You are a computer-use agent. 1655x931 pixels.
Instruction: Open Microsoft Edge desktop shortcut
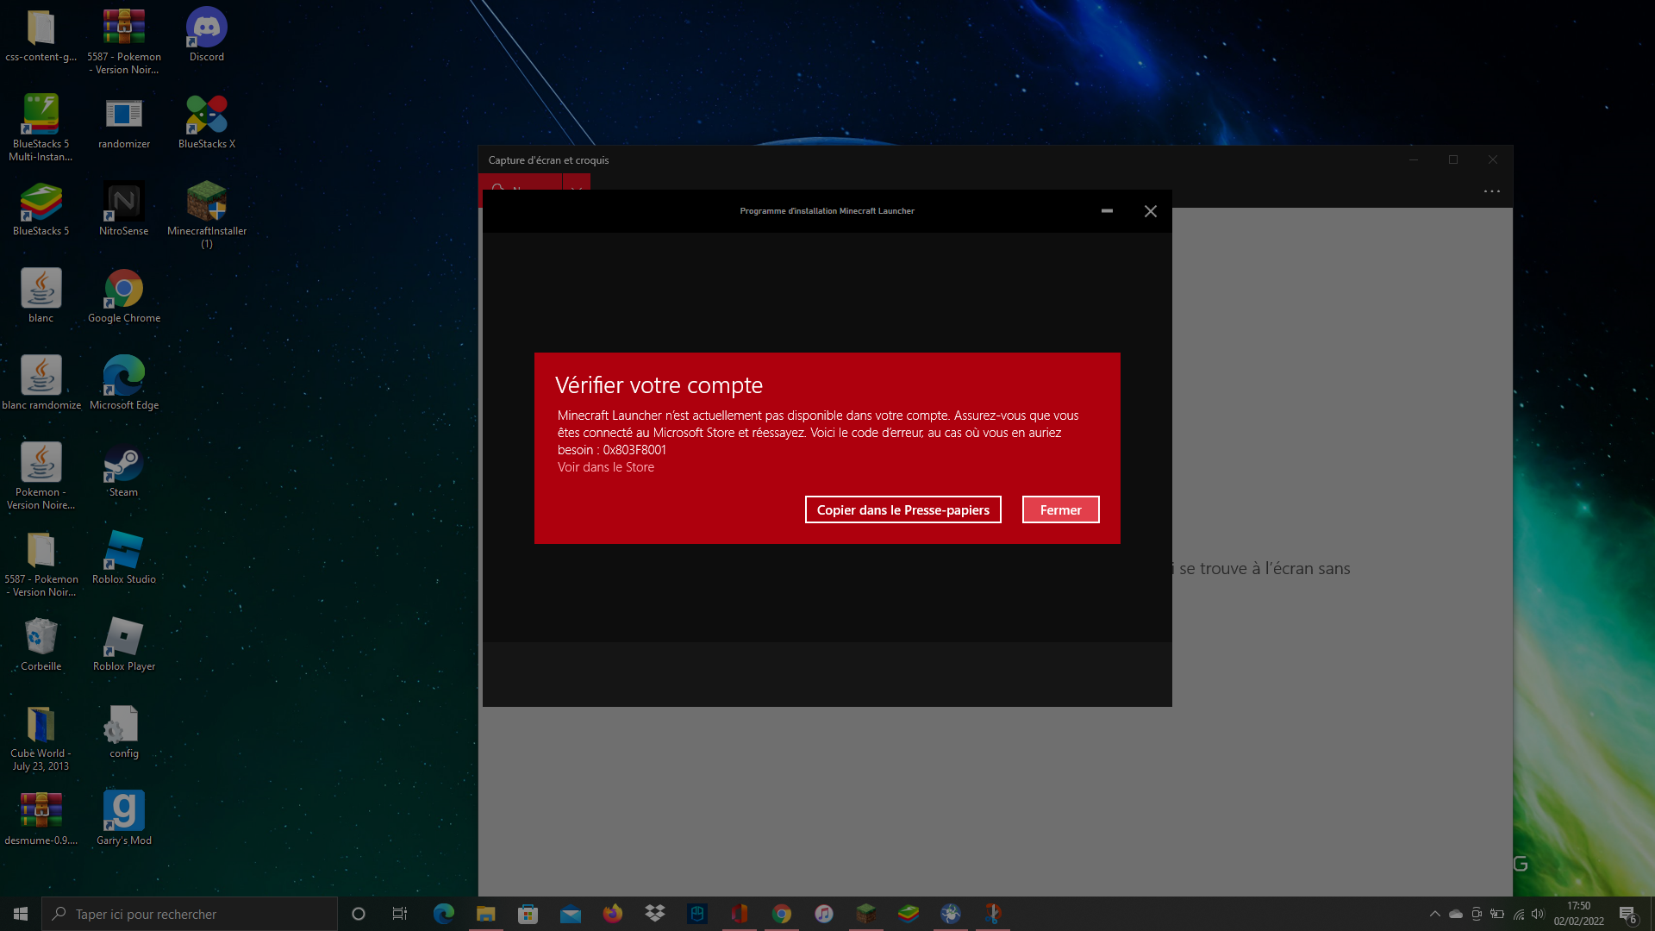[124, 384]
